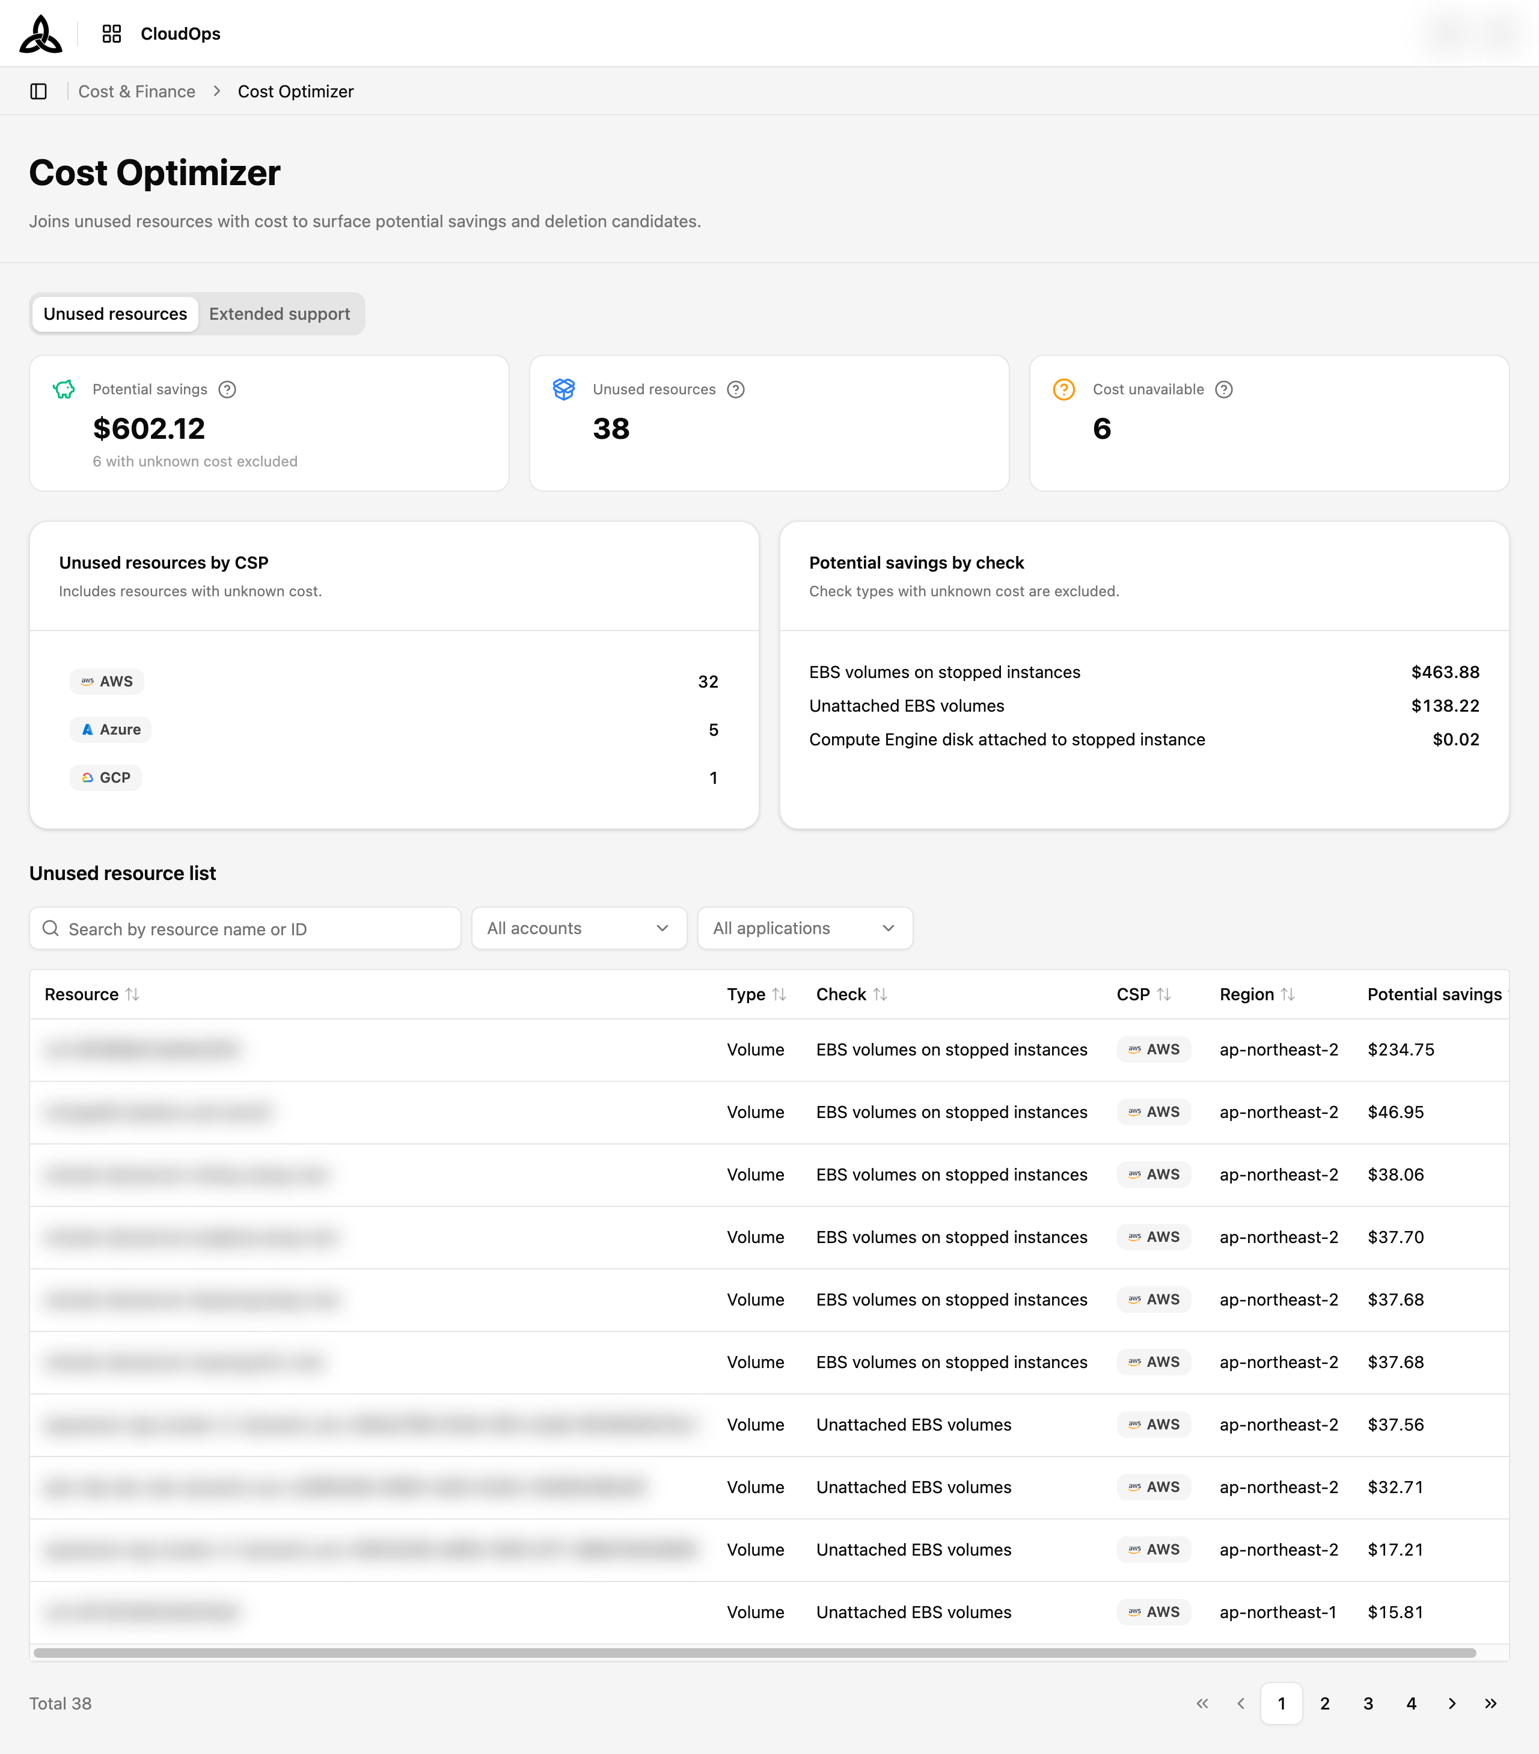Go to the next page arrow
The width and height of the screenshot is (1539, 1754).
tap(1452, 1704)
